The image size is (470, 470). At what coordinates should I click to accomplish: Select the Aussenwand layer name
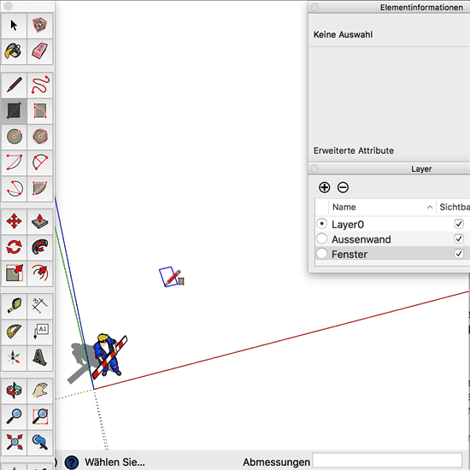click(x=361, y=239)
